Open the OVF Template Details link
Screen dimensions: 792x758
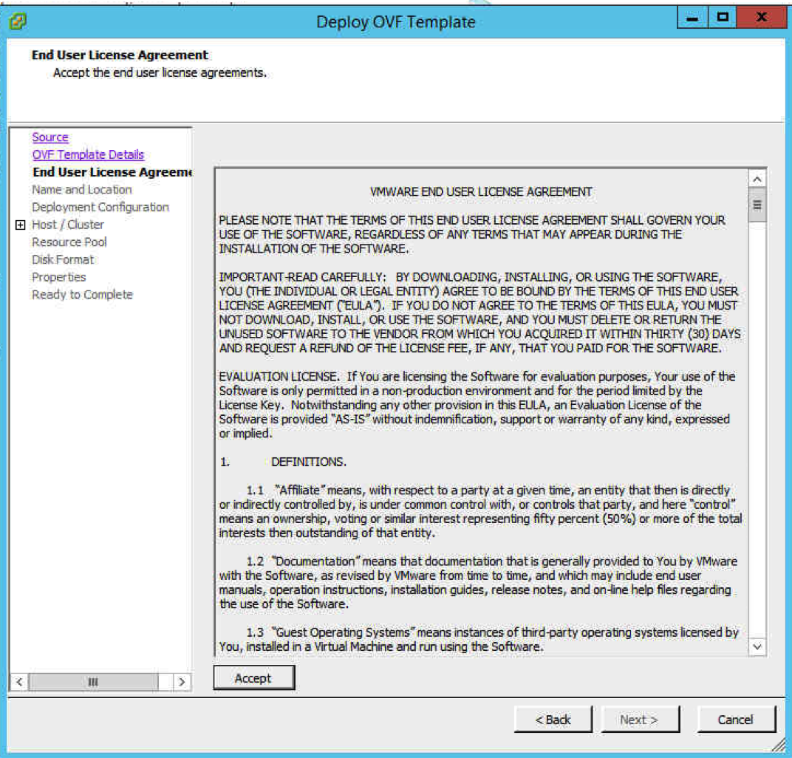click(x=88, y=154)
